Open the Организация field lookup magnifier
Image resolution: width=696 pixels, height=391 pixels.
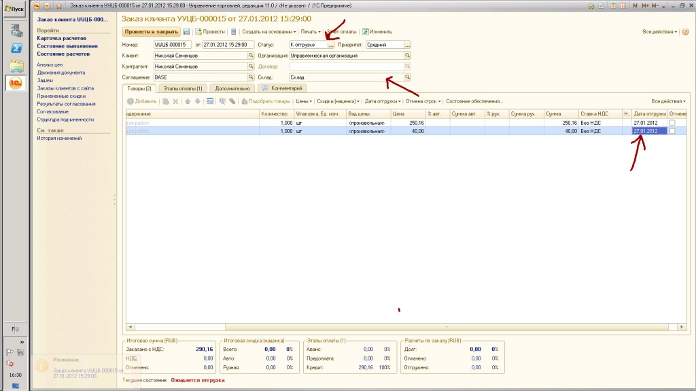pos(407,56)
